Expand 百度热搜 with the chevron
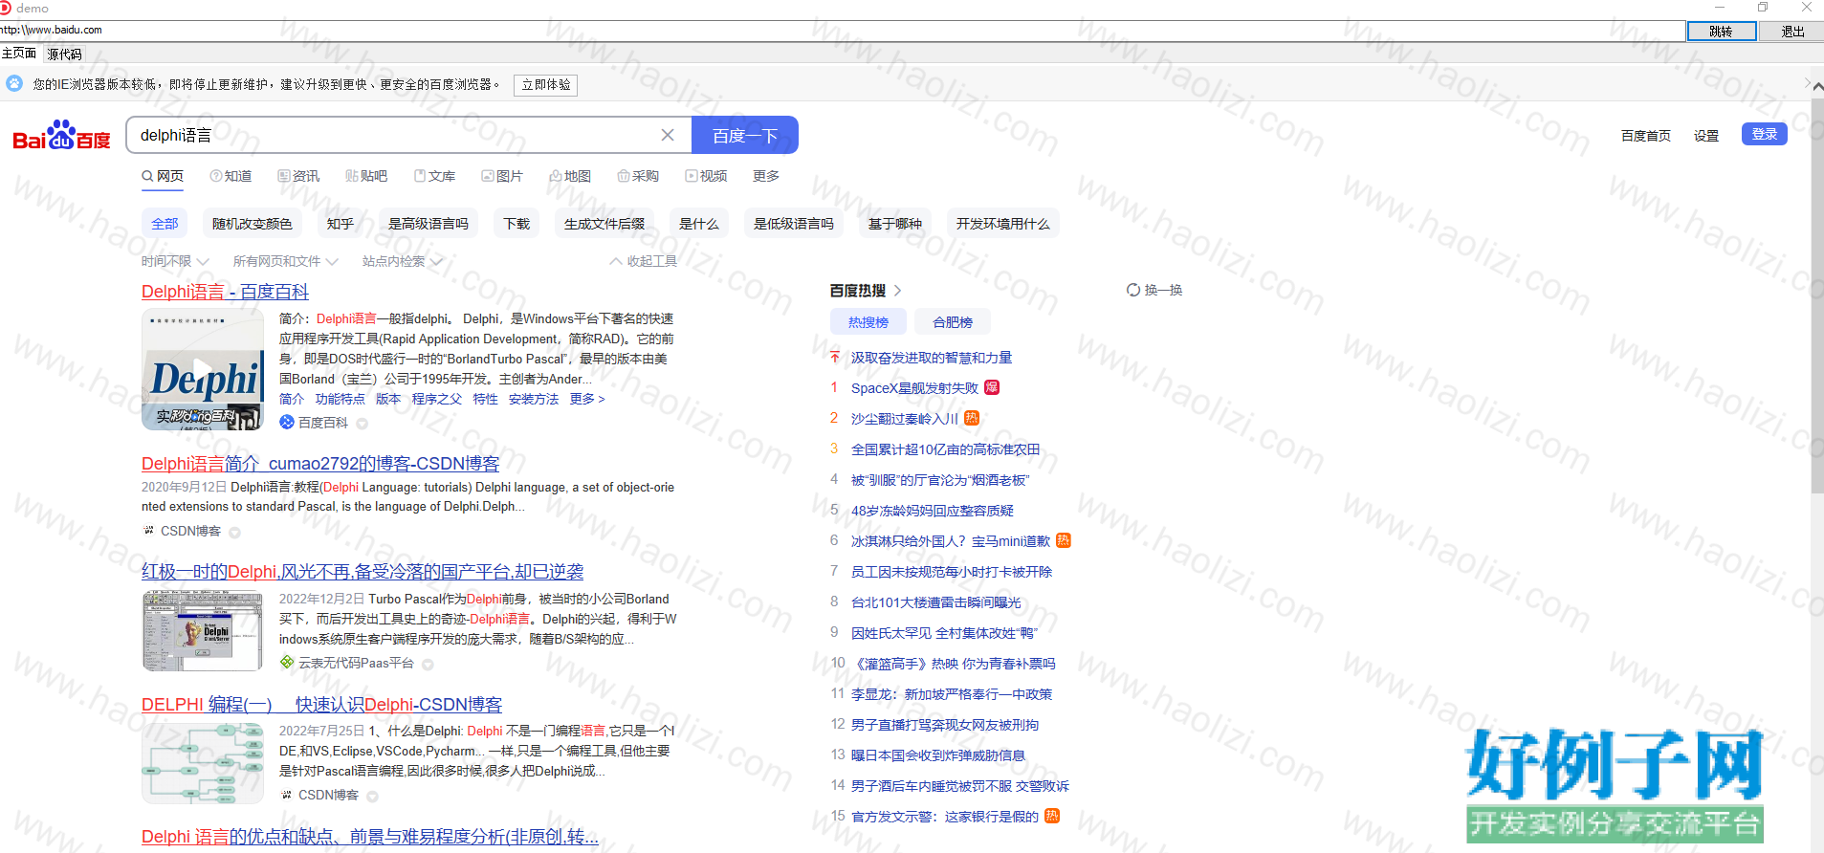This screenshot has height=853, width=1824. pos(897,291)
